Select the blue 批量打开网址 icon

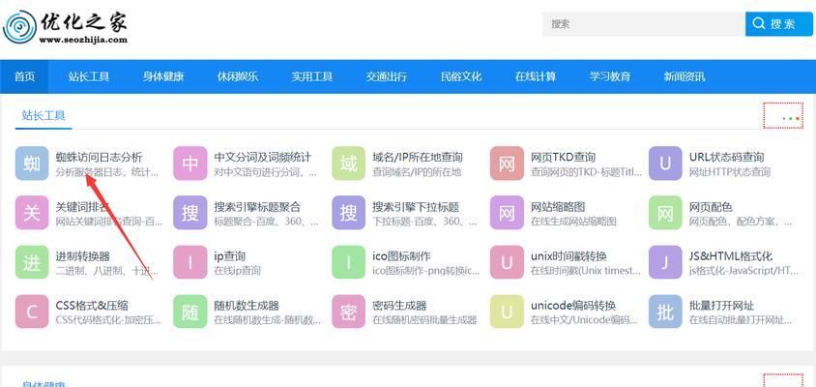(665, 312)
